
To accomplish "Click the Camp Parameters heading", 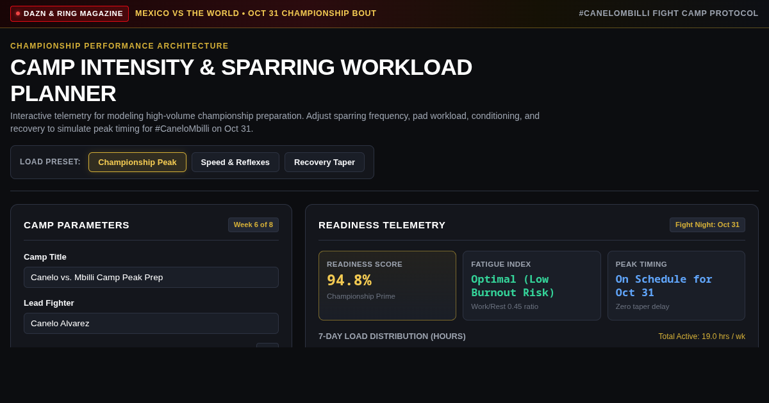I will click(76, 225).
